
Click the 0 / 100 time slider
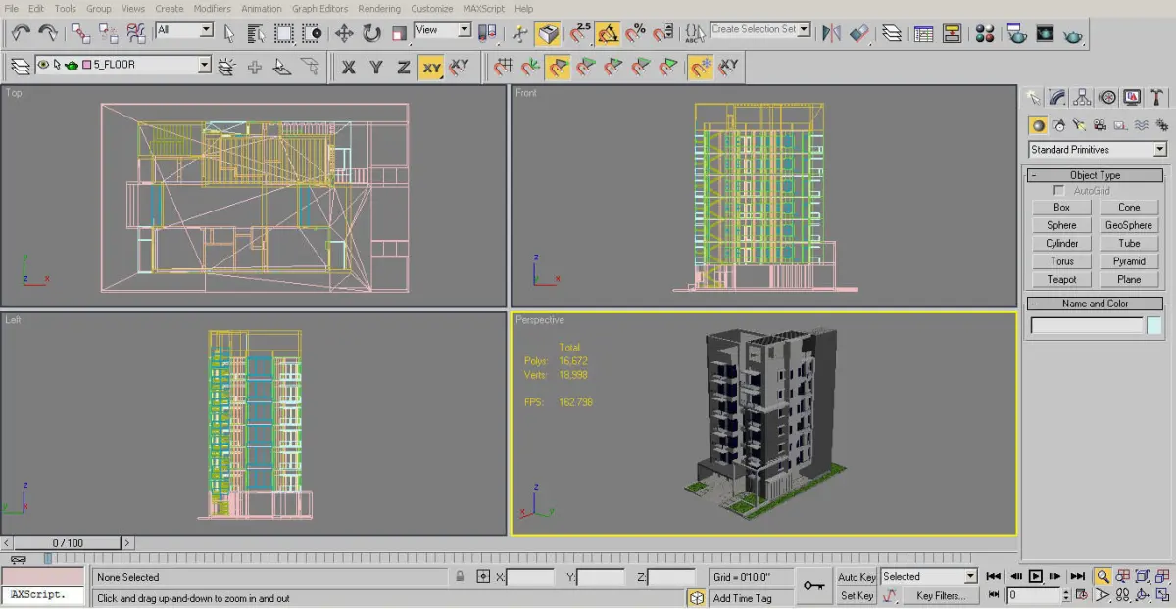68,542
